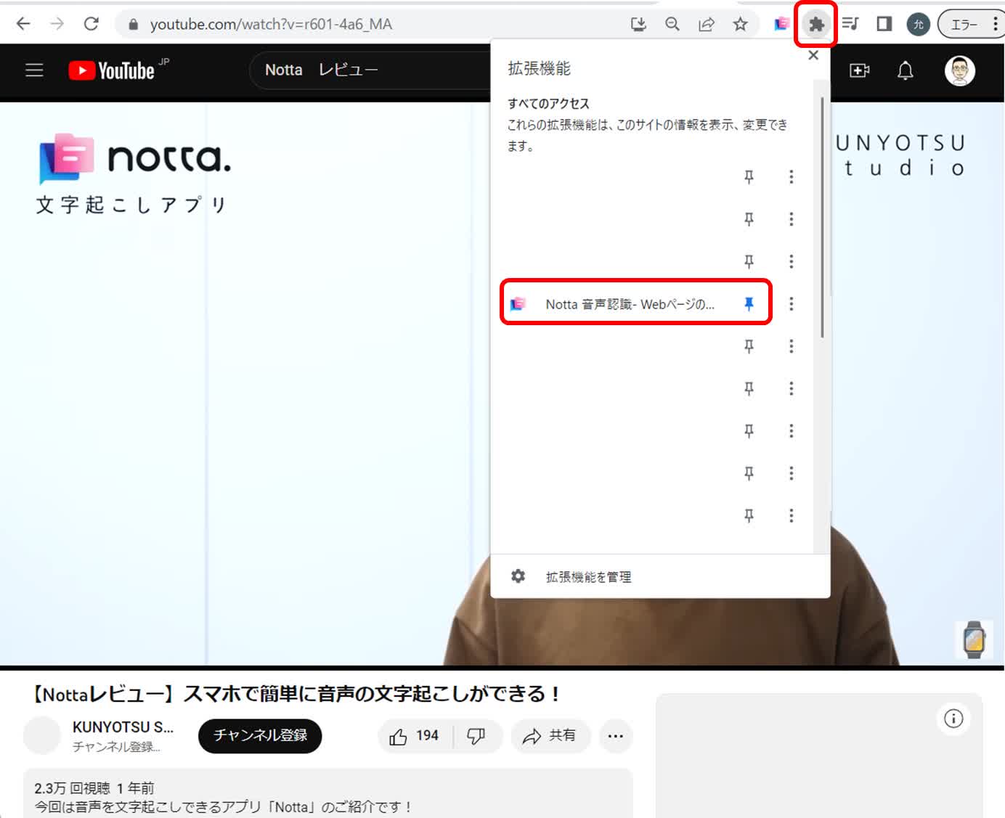Open the browser side panel icon
The height and width of the screenshot is (818, 1005).
point(884,24)
